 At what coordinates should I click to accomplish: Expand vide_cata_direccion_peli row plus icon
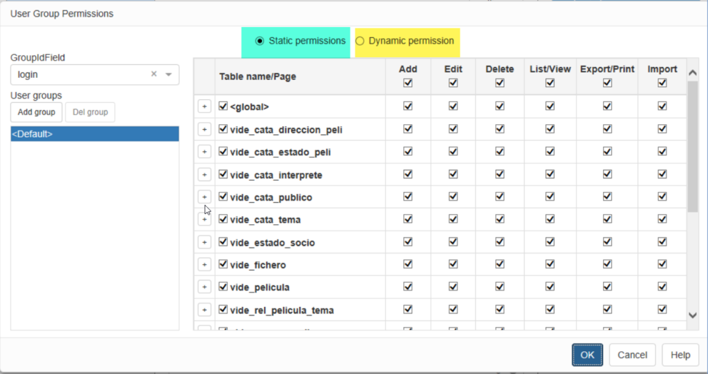click(204, 129)
